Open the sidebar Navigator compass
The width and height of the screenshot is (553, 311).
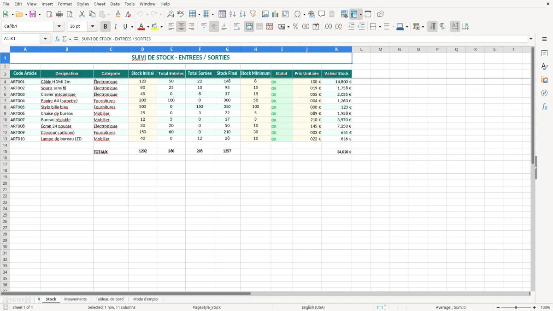click(x=544, y=93)
